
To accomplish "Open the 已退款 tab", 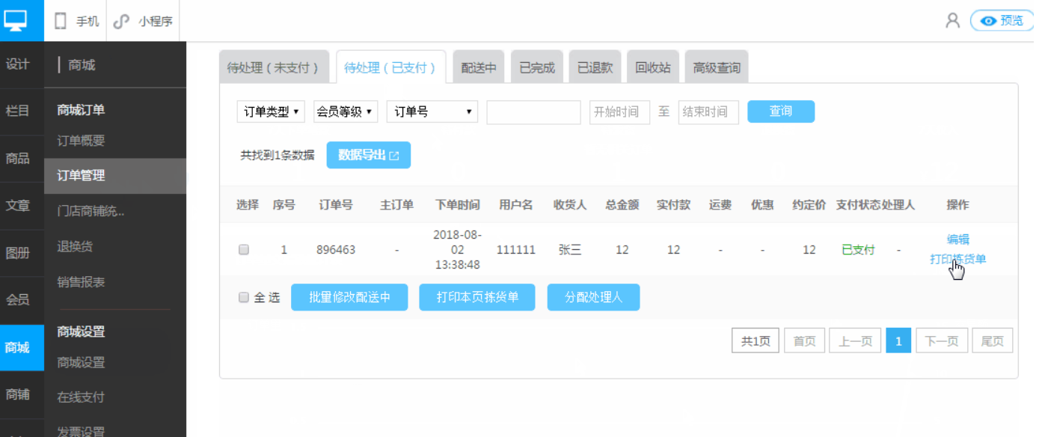I will tap(595, 66).
